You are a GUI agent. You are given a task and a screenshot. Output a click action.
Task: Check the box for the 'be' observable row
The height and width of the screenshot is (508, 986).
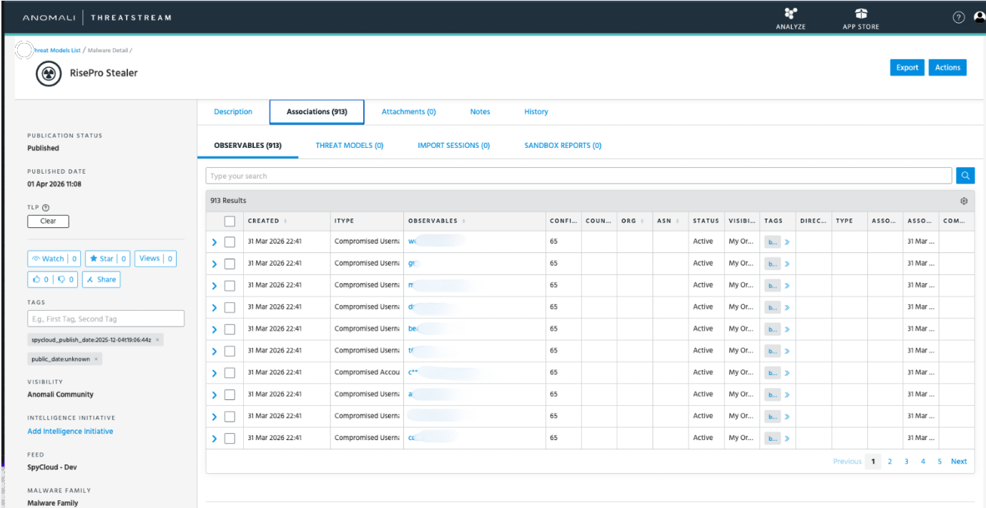click(230, 329)
